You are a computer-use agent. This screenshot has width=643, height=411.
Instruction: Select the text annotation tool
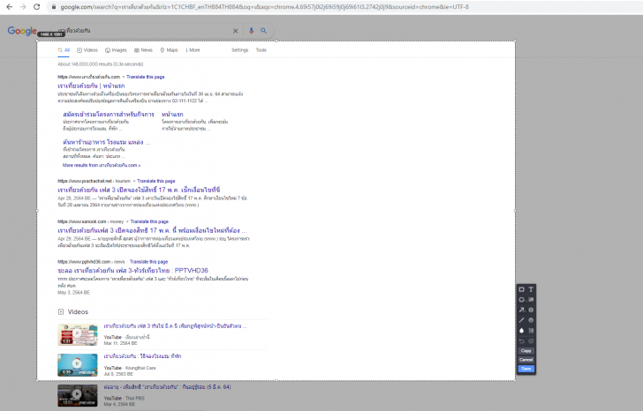(x=531, y=289)
